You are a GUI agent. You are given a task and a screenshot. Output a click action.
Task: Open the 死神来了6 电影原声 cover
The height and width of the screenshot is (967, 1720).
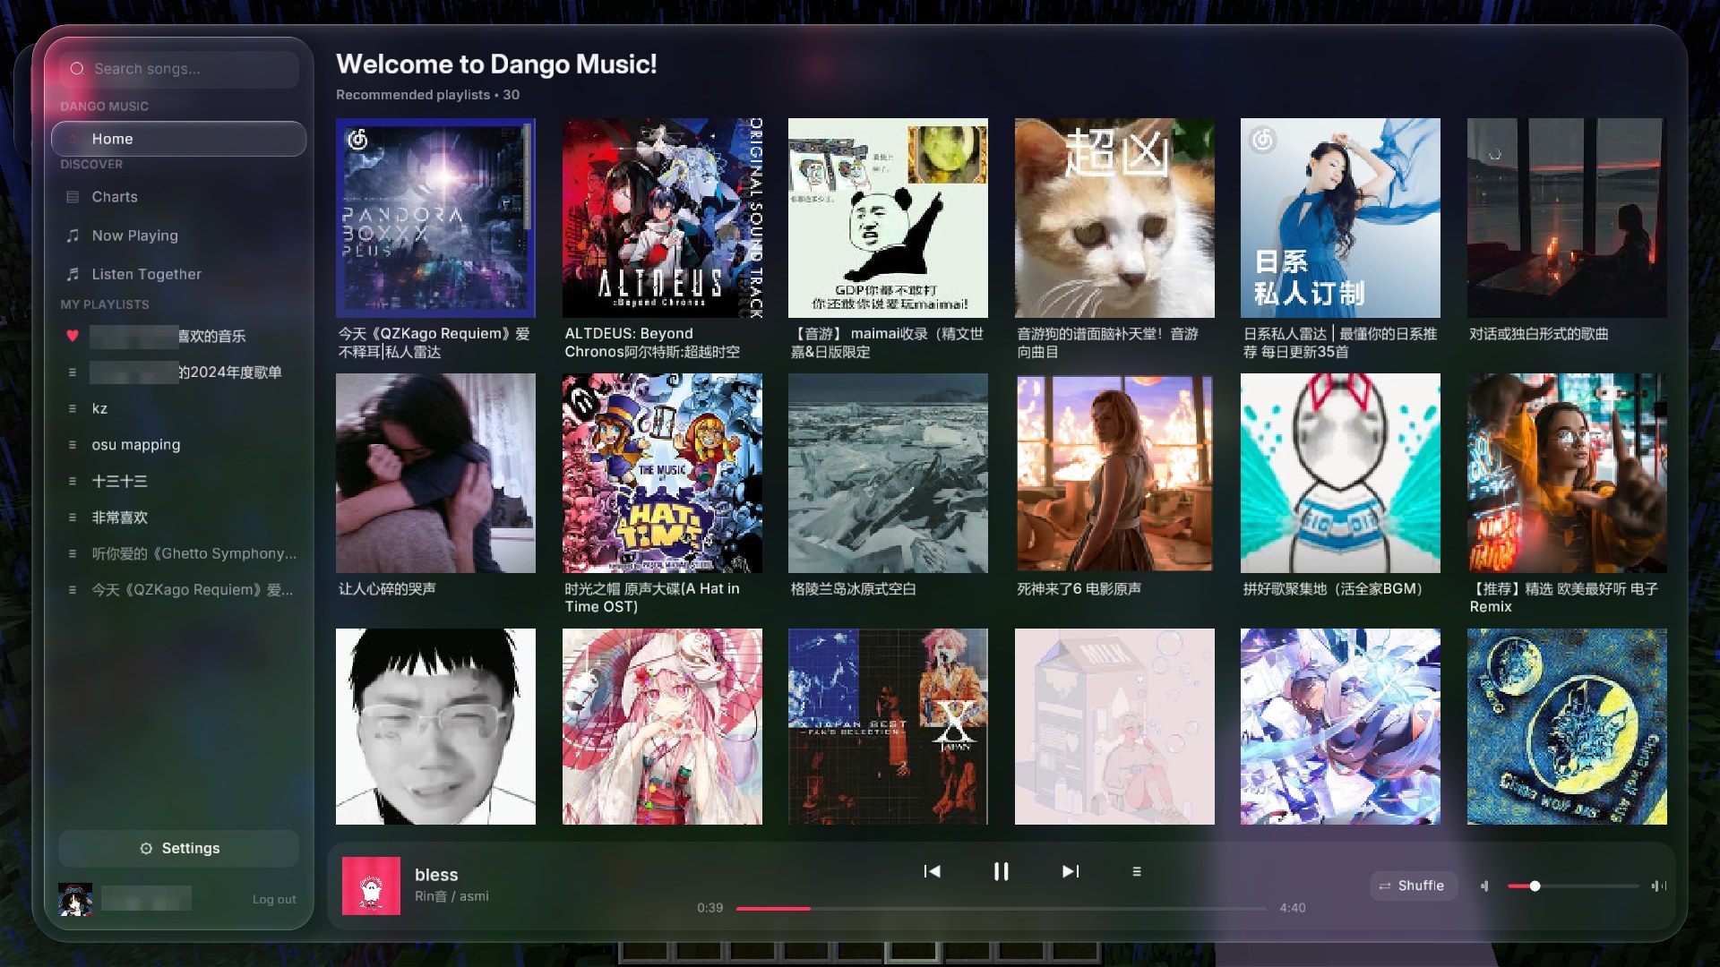tap(1114, 473)
